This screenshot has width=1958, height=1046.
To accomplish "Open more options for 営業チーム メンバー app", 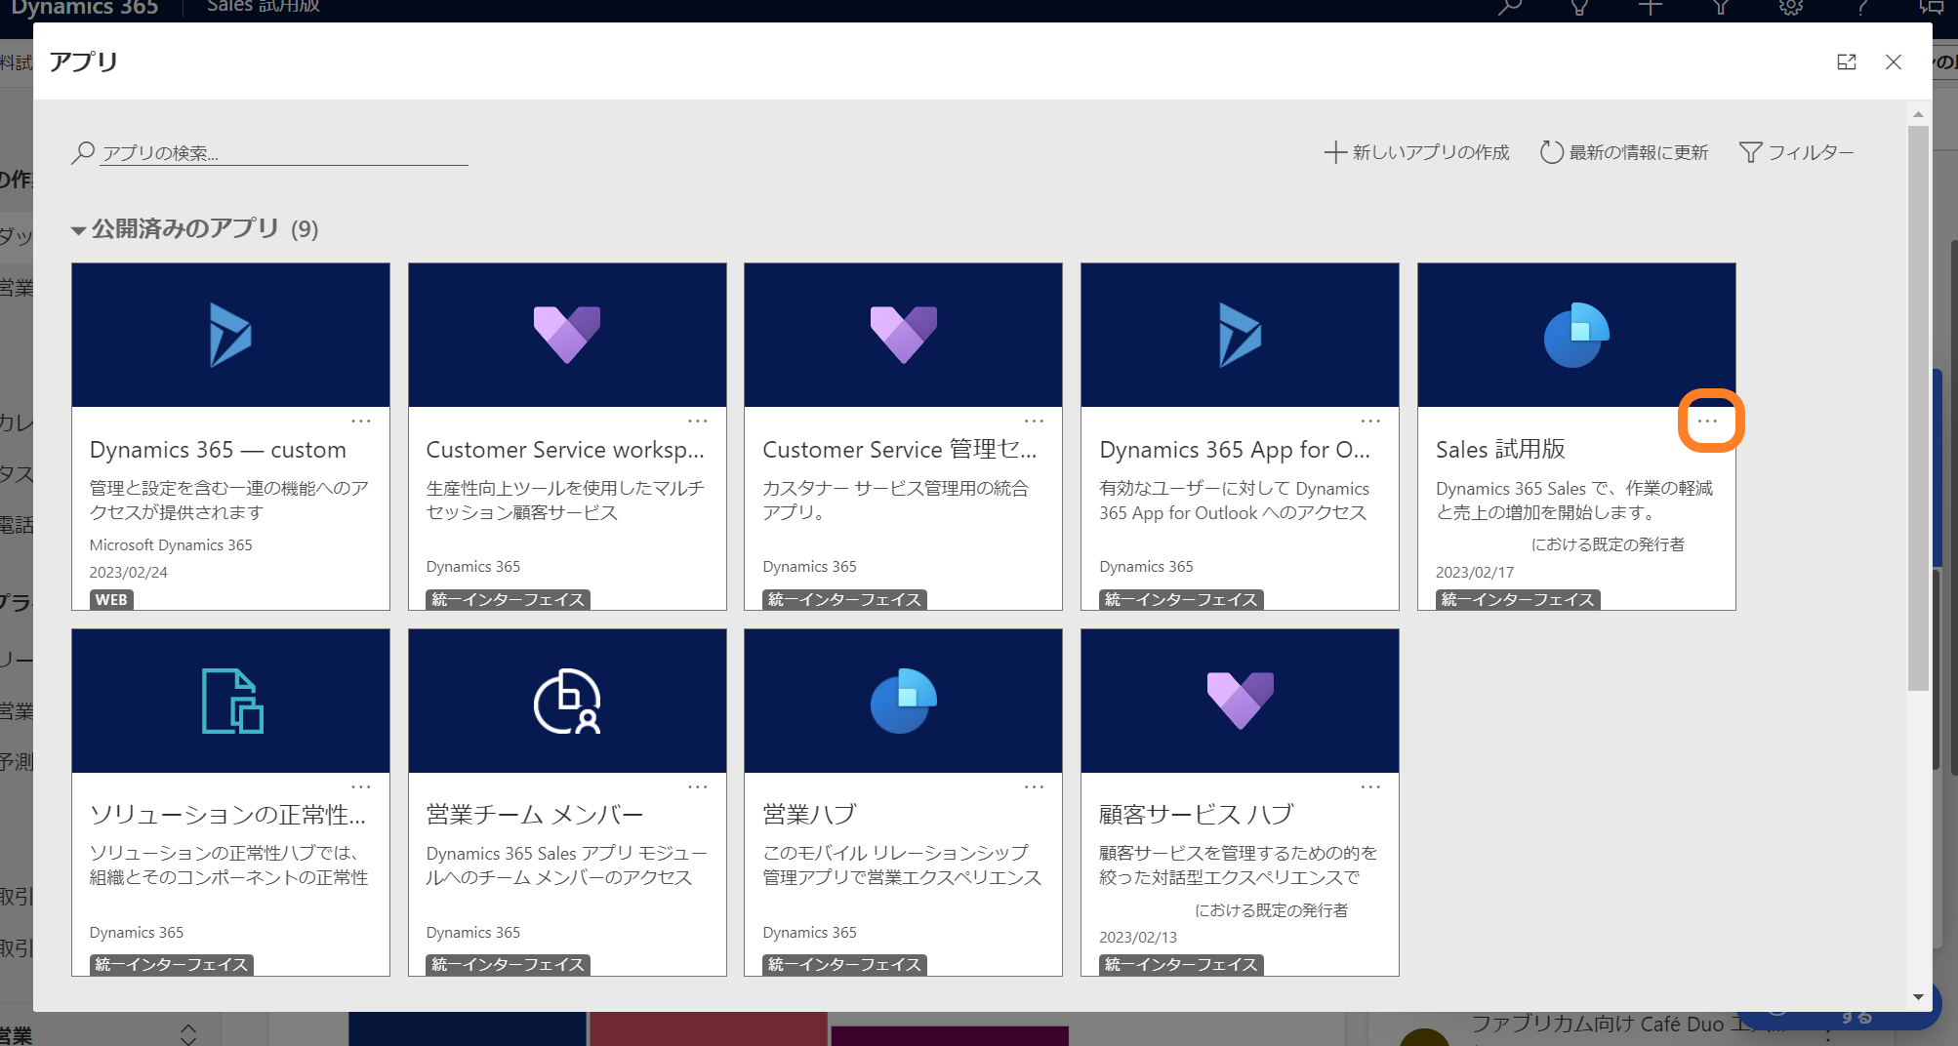I will coord(698,786).
